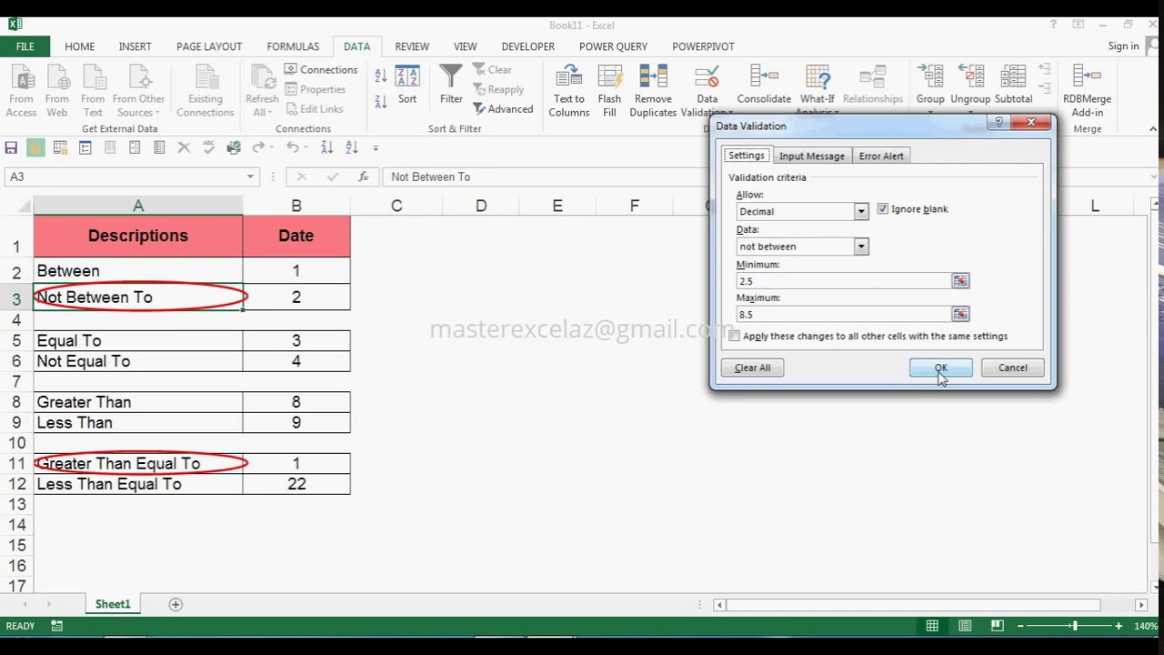Screen dimensions: 1164x655
Task: Sort A to Z ascending in the ribbon
Action: 380,76
